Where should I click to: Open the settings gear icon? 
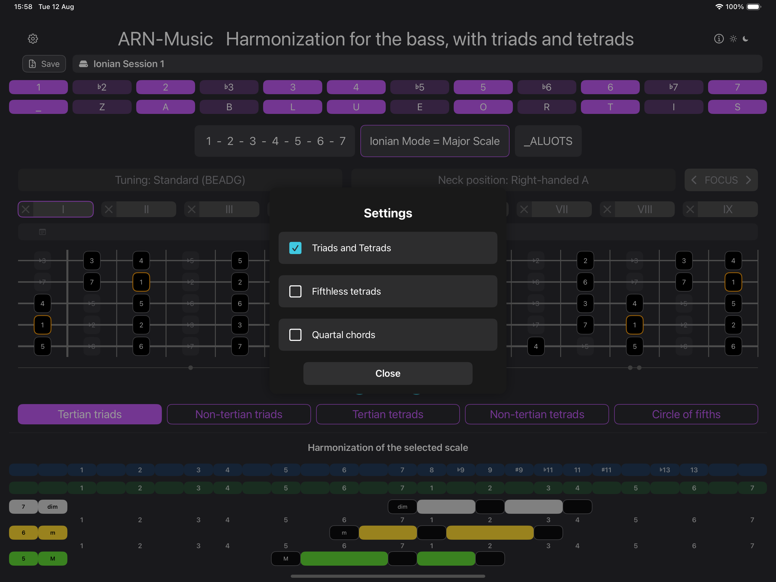tap(33, 39)
